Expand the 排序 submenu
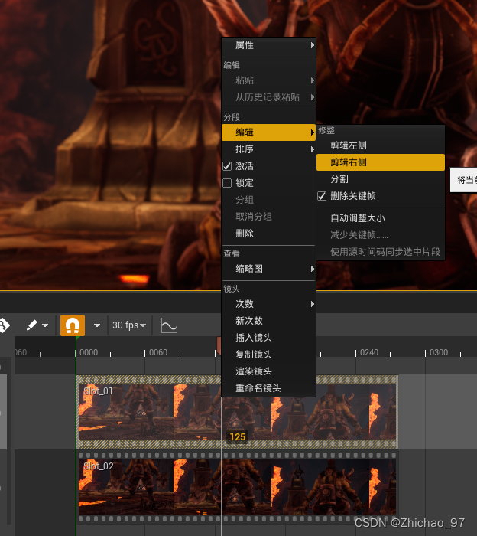Viewport: 477px width, 536px height. pos(268,149)
